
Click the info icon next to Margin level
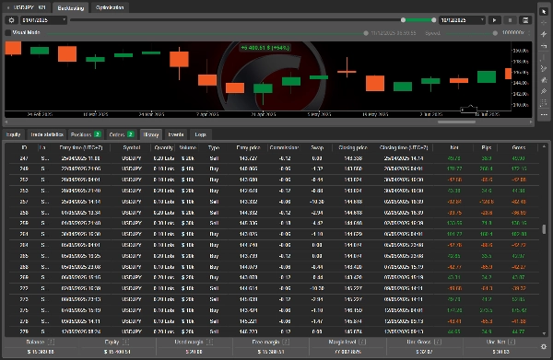[362, 342]
